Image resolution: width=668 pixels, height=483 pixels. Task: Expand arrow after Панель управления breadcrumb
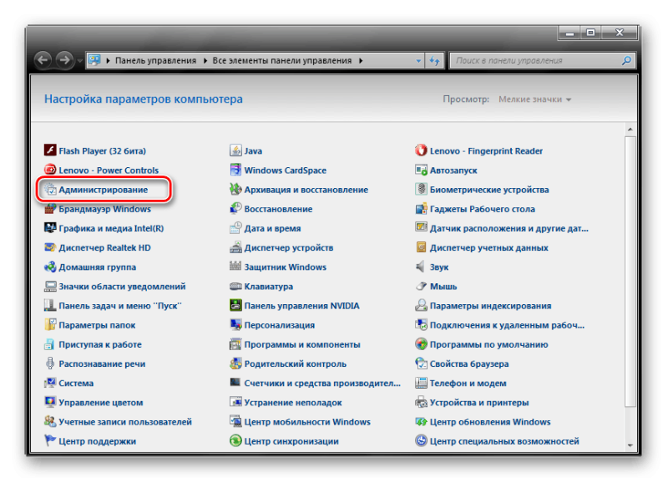204,61
